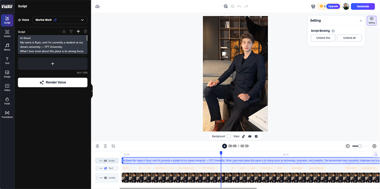This screenshot has width=380, height=189.
Task: Delete selected clip with timeline trash icon
Action: [x=97, y=146]
